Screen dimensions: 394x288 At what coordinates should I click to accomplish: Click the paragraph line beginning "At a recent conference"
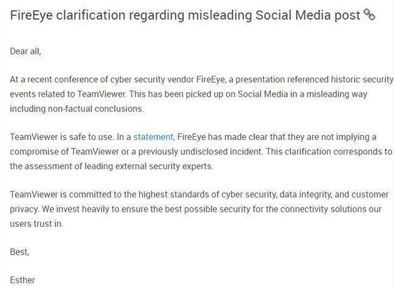point(201,79)
